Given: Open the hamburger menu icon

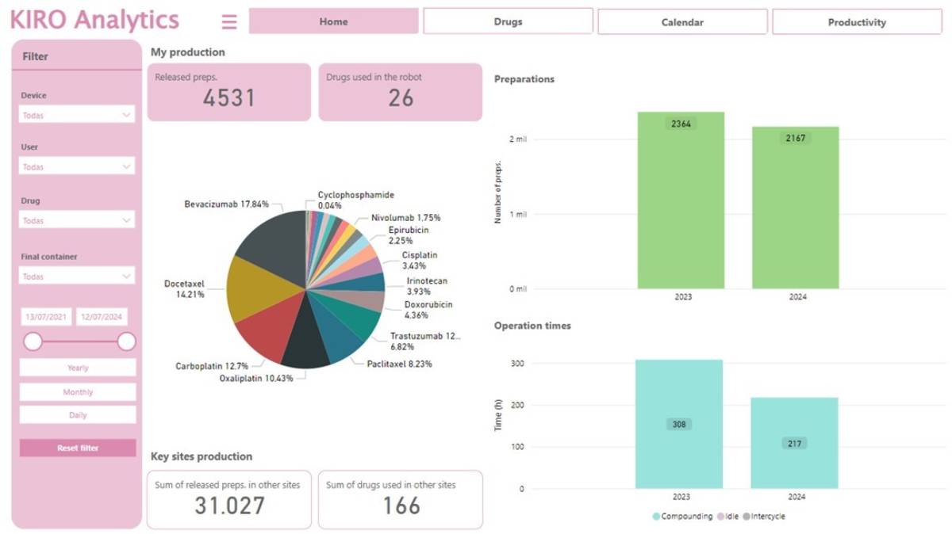Looking at the screenshot, I should tap(229, 22).
